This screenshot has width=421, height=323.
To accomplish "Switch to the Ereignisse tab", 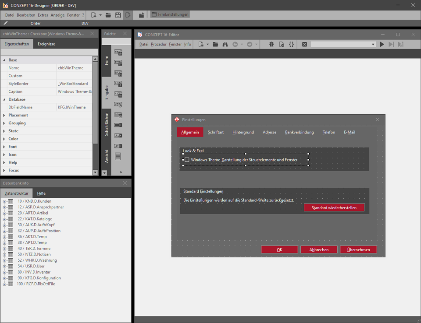I will point(46,44).
